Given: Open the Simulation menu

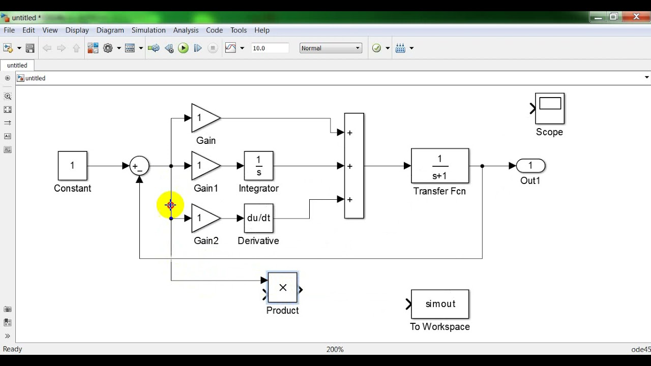Looking at the screenshot, I should pyautogui.click(x=149, y=30).
